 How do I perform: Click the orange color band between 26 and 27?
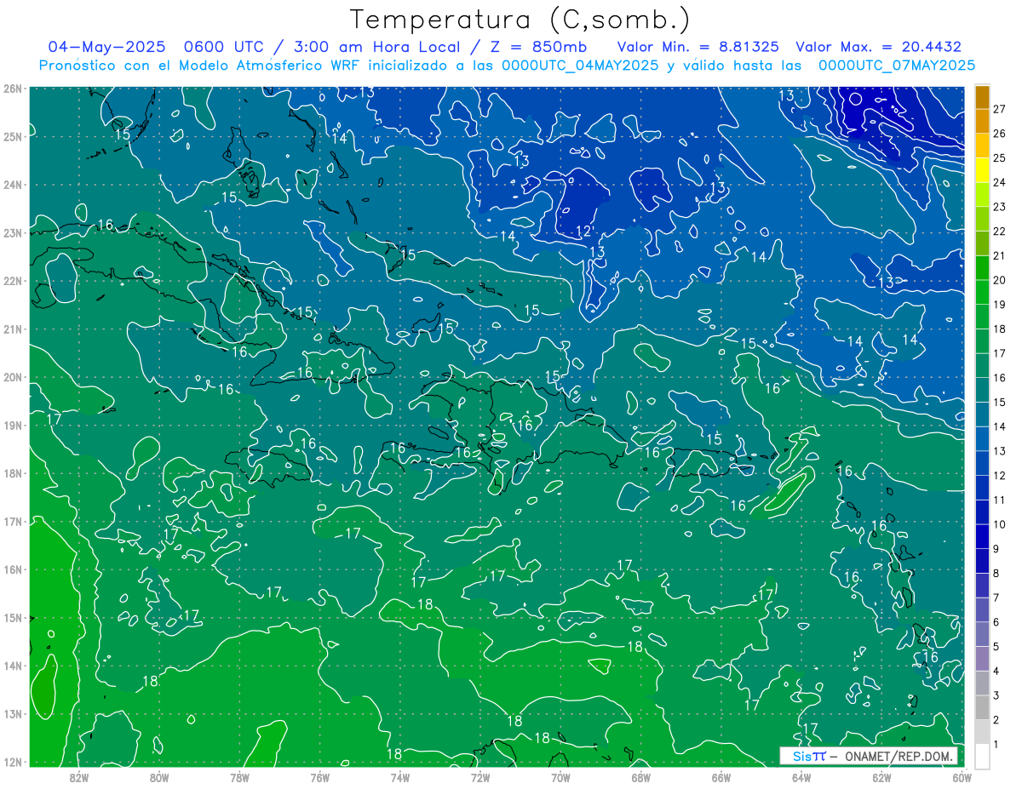point(983,122)
